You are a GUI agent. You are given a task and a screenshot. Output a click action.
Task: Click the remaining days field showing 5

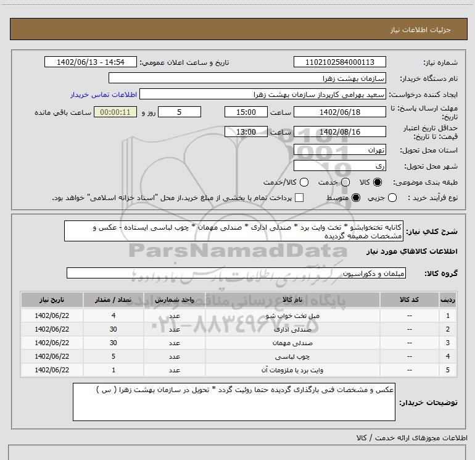180,112
